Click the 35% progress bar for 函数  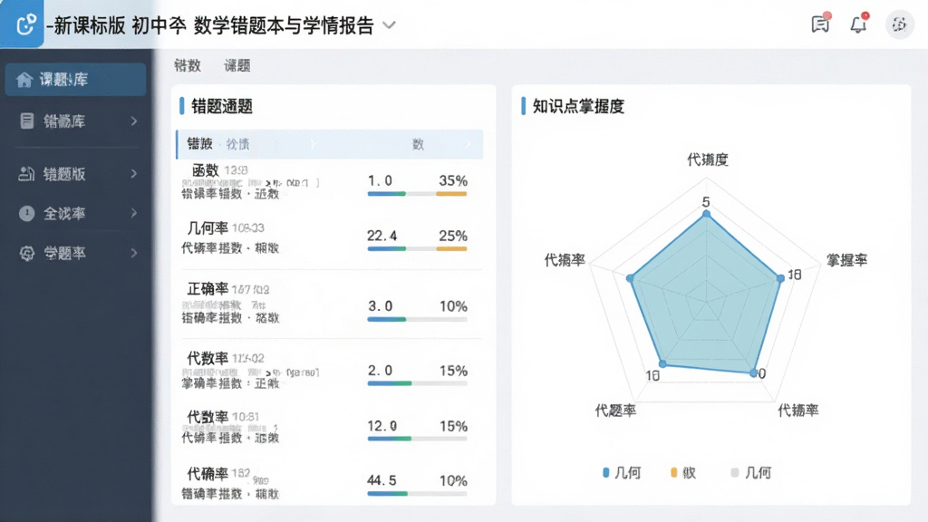click(x=451, y=194)
